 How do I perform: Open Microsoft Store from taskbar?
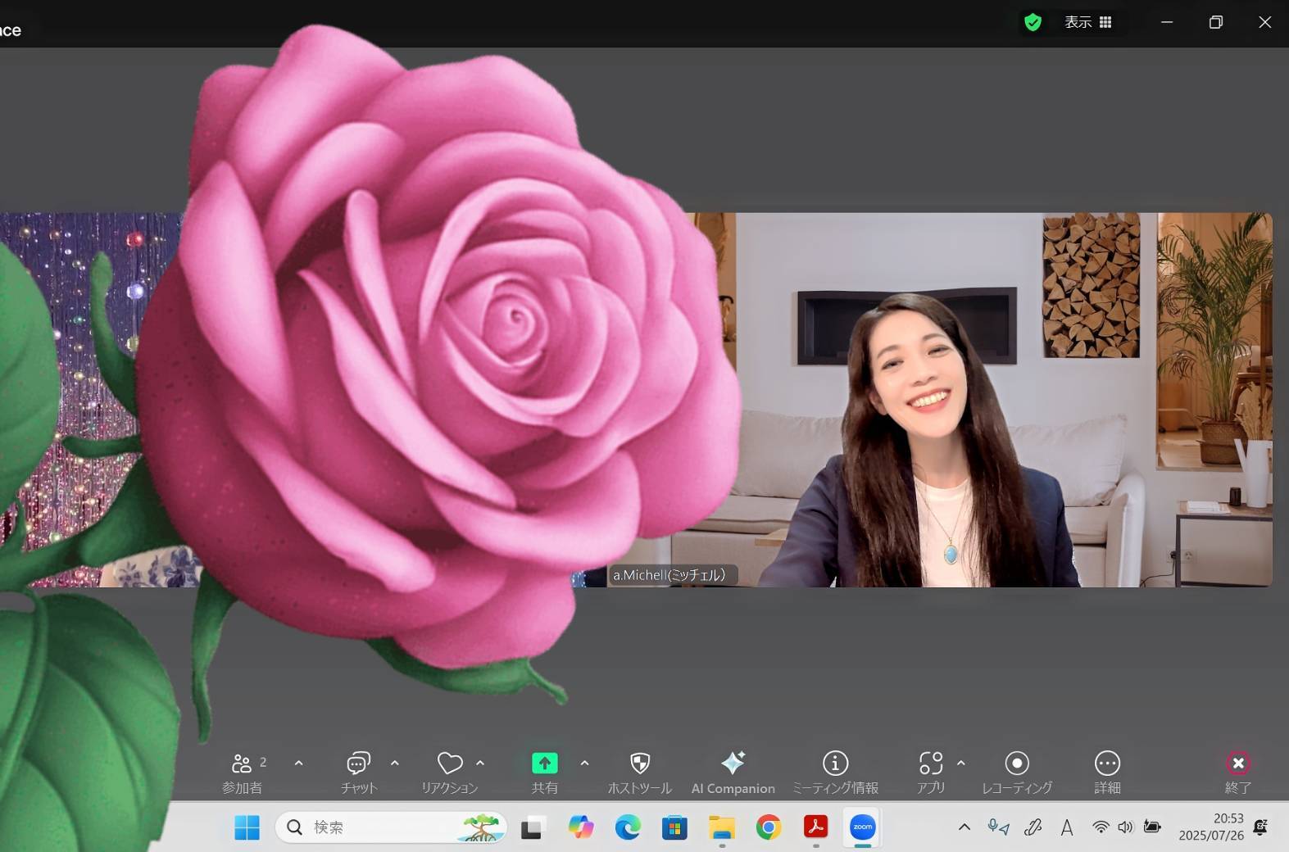(x=674, y=827)
